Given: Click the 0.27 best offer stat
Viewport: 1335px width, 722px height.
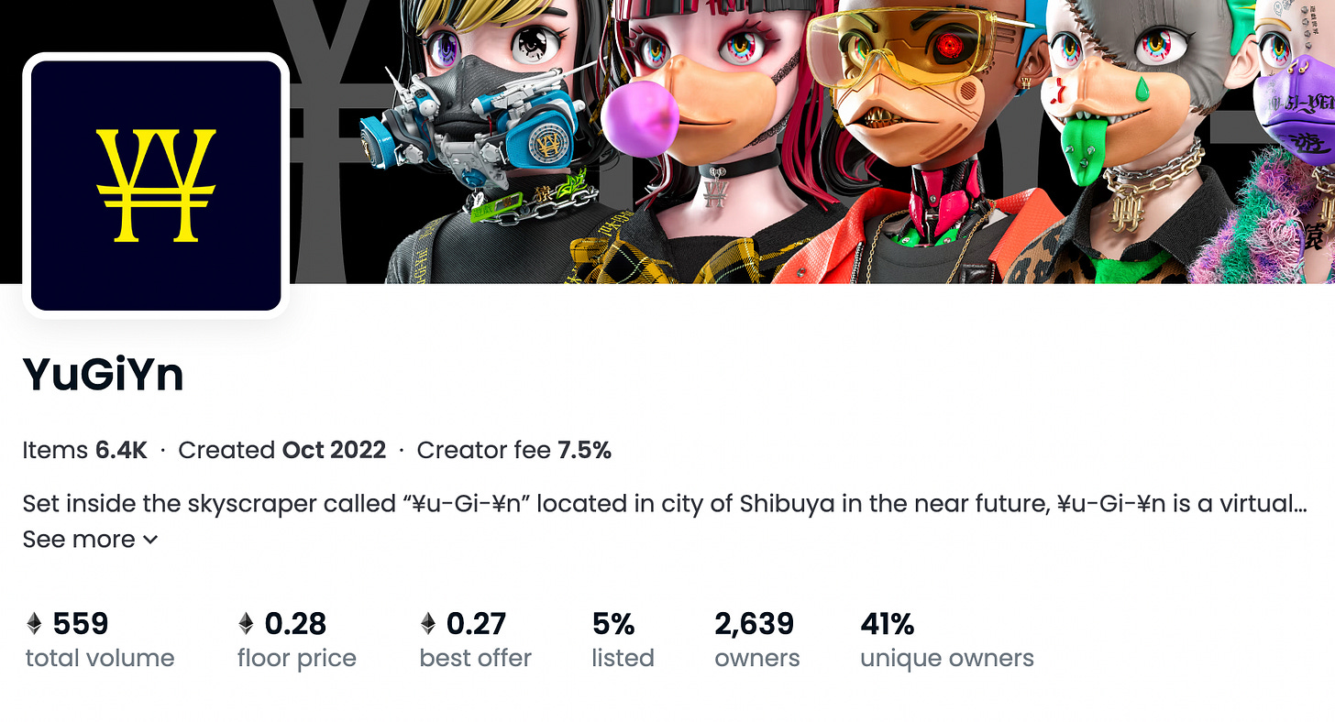Looking at the screenshot, I should (475, 639).
